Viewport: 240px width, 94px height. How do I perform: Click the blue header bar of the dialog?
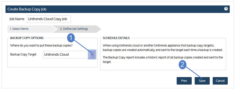pyautogui.click(x=118, y=9)
